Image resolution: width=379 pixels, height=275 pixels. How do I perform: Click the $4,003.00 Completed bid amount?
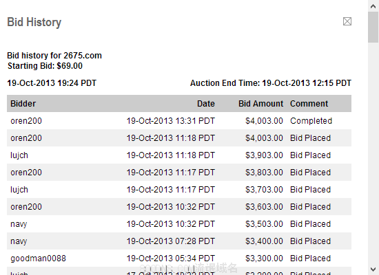(x=264, y=121)
